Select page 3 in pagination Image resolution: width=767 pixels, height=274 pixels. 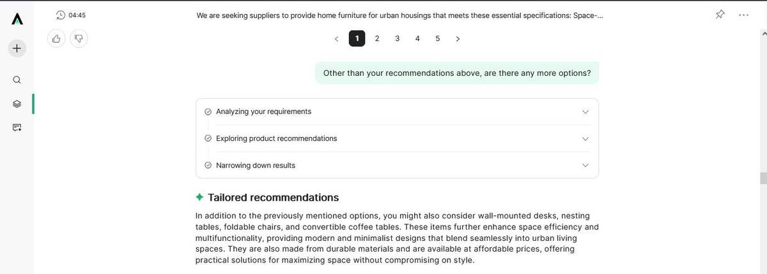[398, 38]
